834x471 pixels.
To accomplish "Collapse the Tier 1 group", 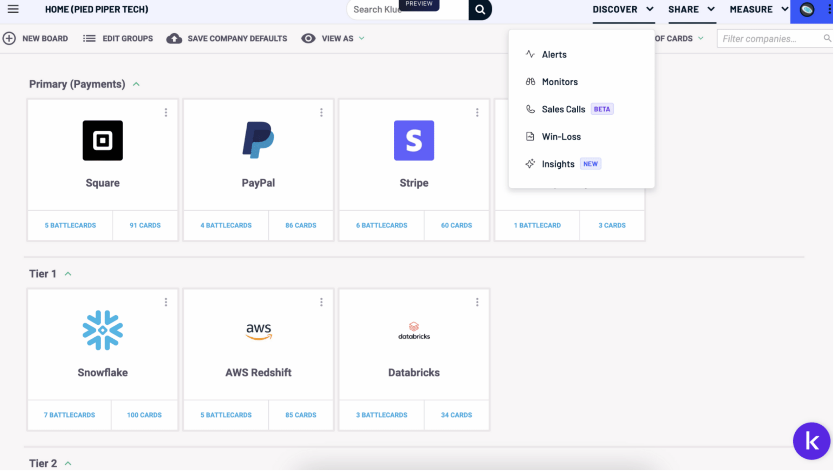I will [68, 274].
